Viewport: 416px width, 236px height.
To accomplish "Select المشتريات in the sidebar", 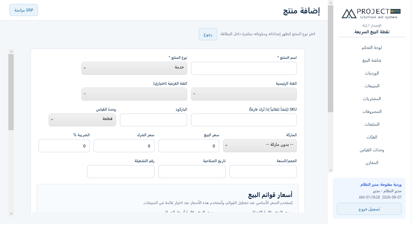I will coord(372,98).
